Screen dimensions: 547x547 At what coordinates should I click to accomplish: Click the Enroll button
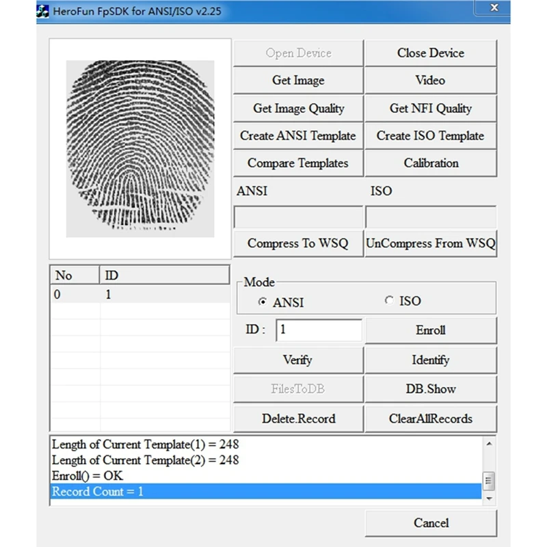point(430,330)
